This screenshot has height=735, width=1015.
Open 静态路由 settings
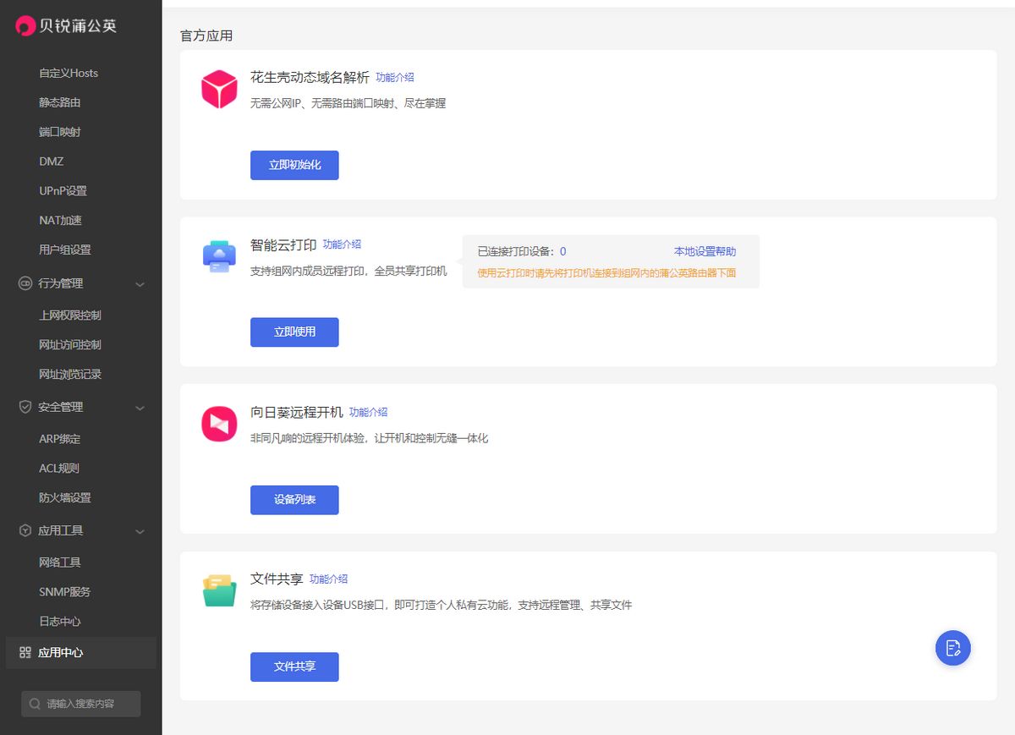(59, 102)
